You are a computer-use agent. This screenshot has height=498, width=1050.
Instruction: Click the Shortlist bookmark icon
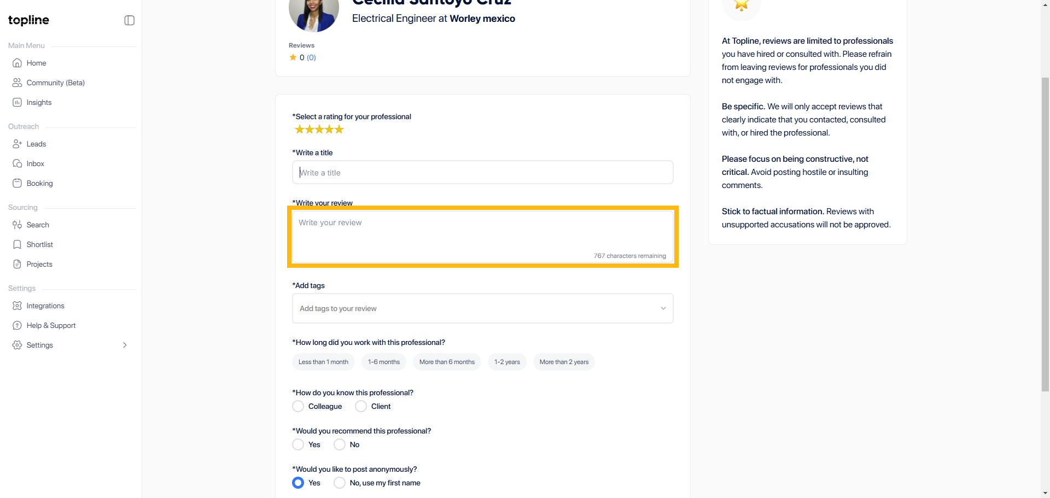(17, 244)
